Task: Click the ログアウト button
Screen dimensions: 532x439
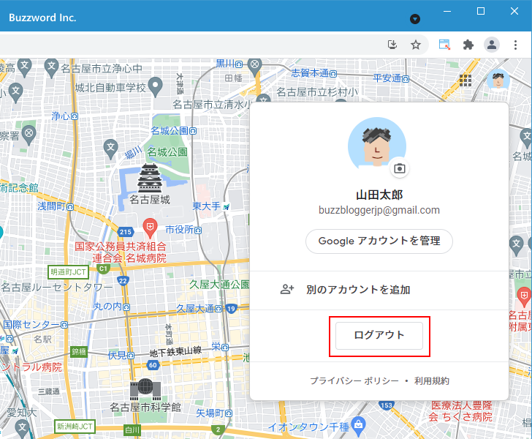Action: pos(379,335)
